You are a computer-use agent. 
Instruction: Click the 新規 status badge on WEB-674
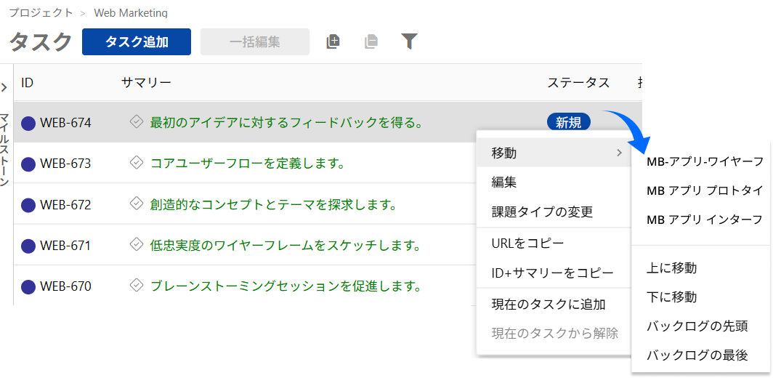pos(568,123)
